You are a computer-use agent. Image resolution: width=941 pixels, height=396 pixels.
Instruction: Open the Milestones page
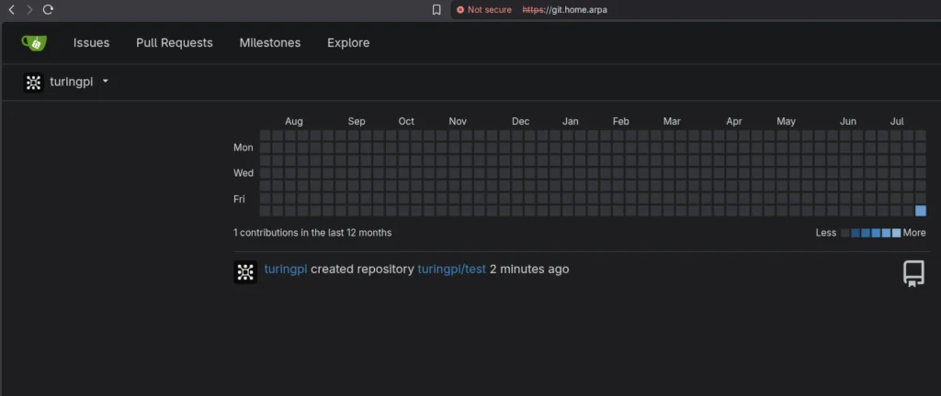(270, 43)
